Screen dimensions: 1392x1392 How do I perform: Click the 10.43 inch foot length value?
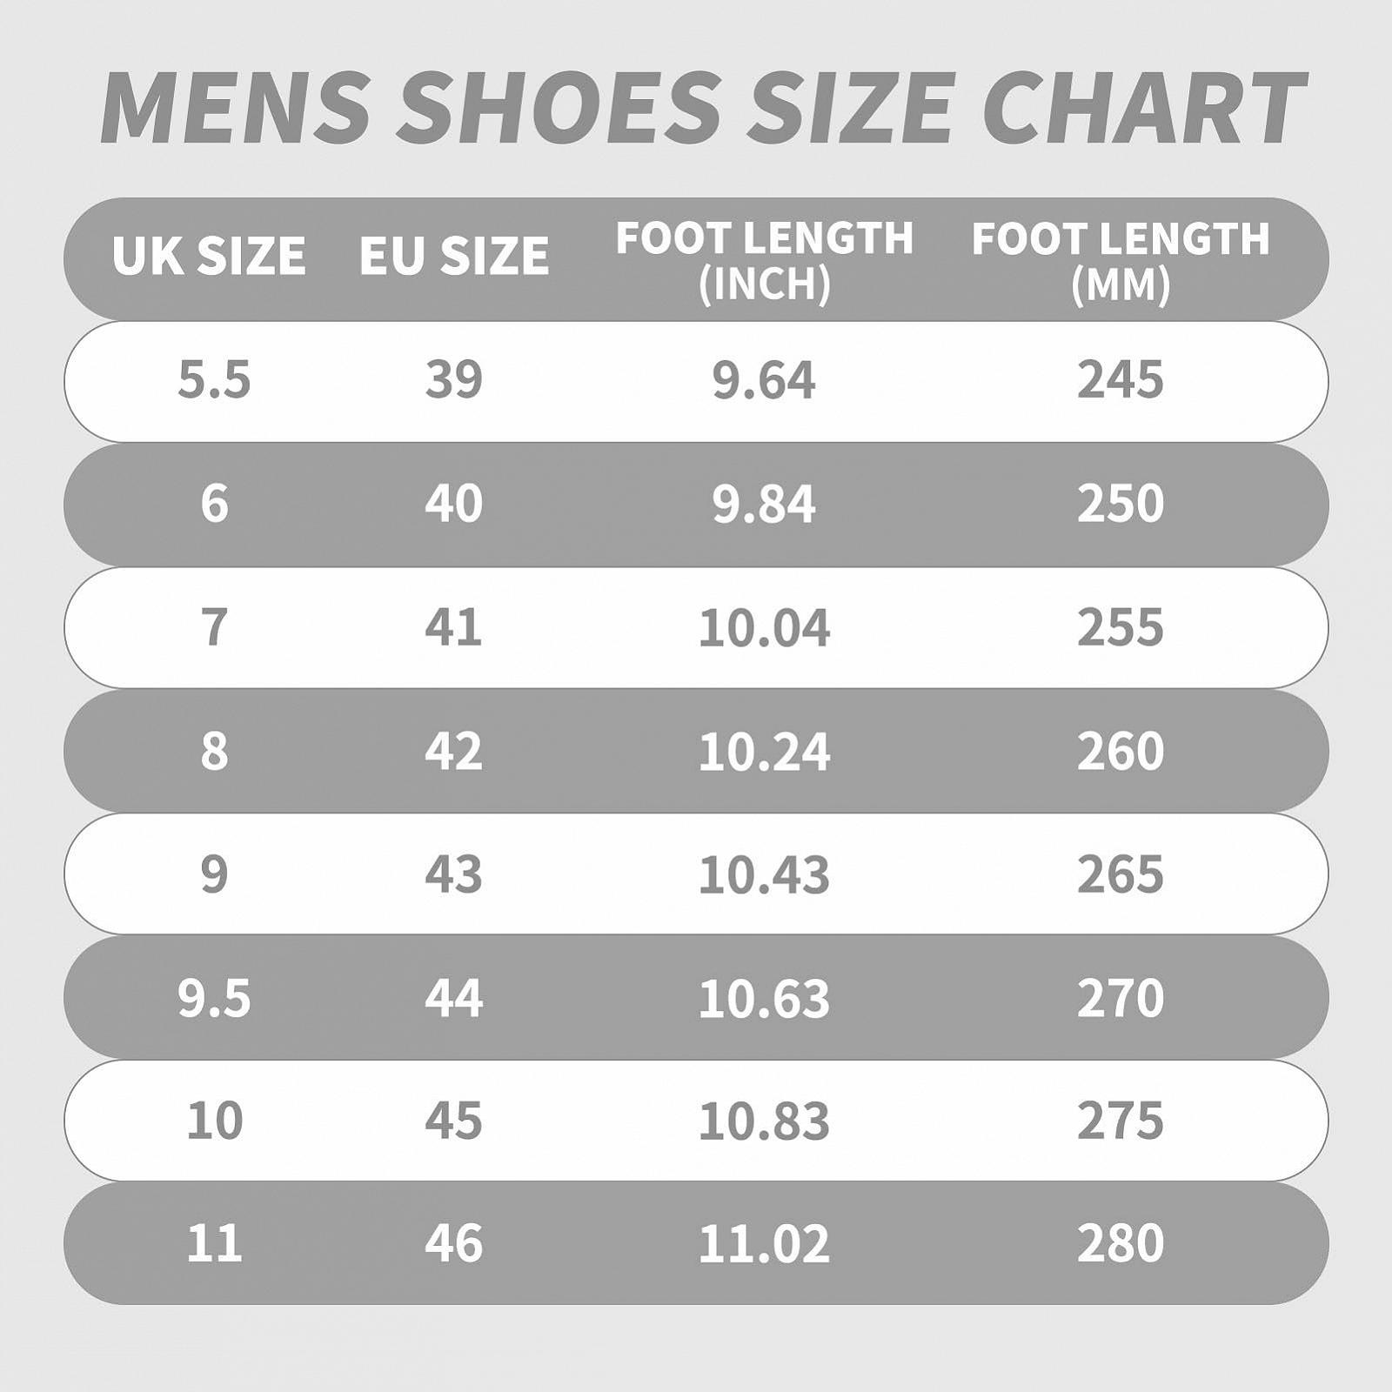point(764,874)
